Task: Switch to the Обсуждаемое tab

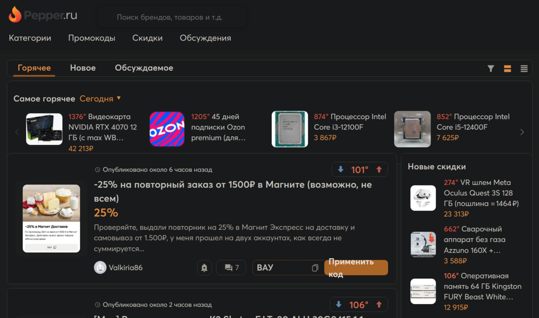Action: click(x=144, y=68)
